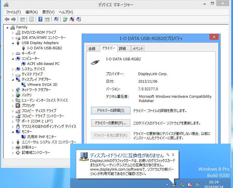
Task: Click the Update driver software toolbar icon
Action: [65, 19]
